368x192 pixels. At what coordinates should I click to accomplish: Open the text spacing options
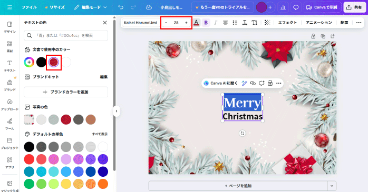click(245, 23)
